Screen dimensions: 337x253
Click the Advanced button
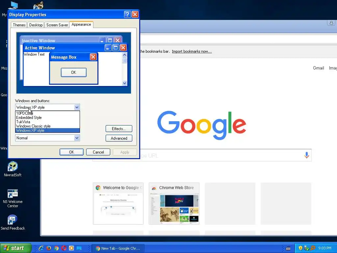119,138
